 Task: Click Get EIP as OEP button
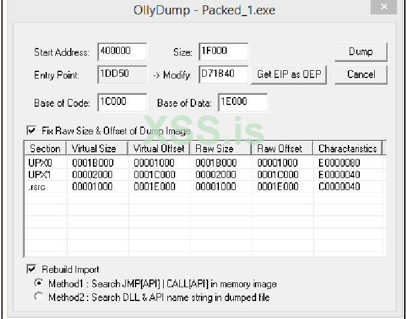(x=288, y=75)
